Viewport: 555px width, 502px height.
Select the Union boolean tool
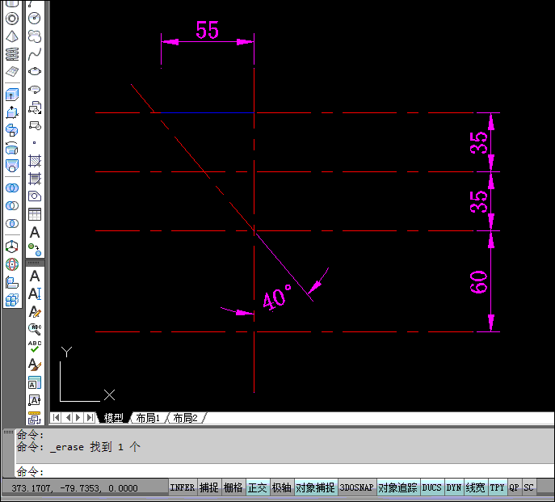[x=12, y=188]
